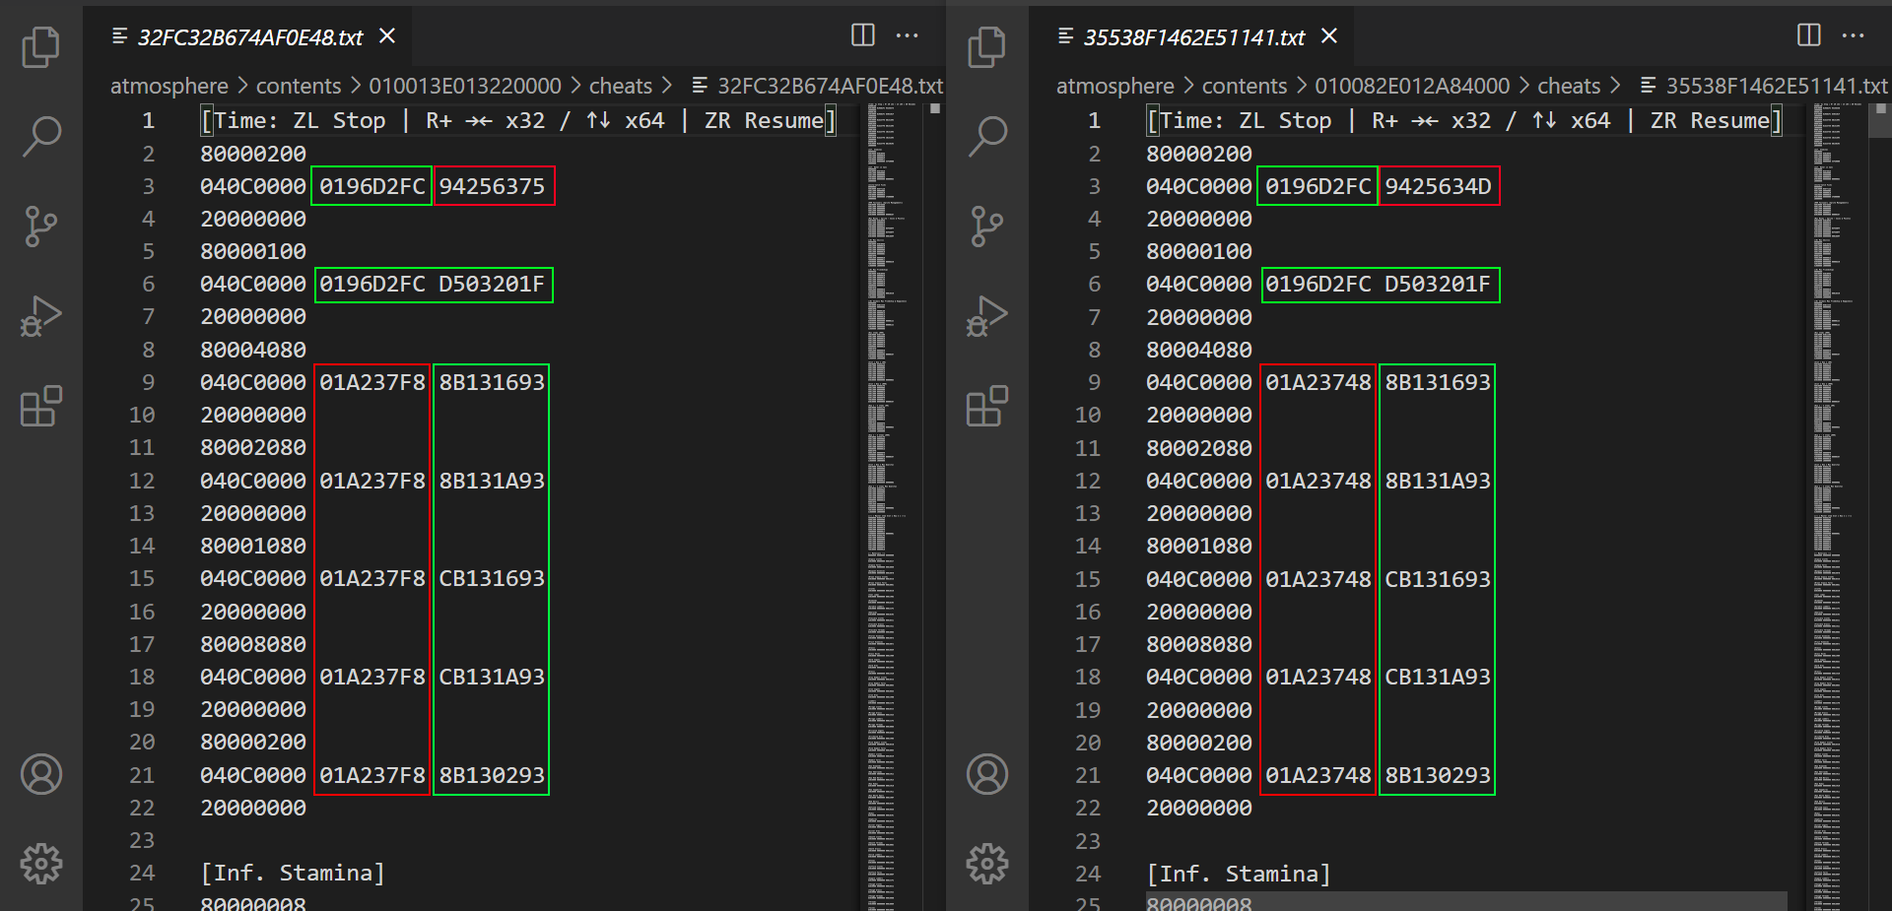1892x911 pixels.
Task: Open Extensions view in left window
Action: point(40,406)
